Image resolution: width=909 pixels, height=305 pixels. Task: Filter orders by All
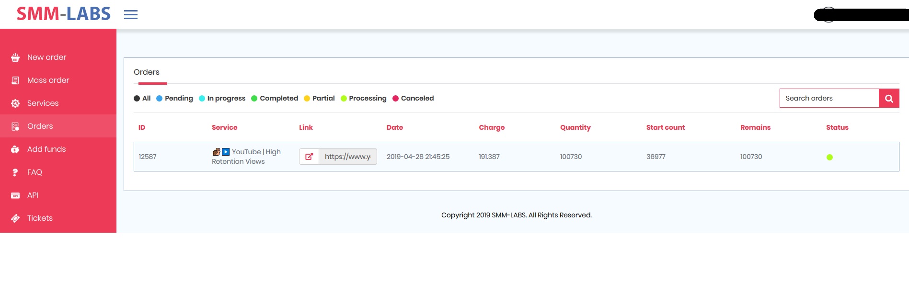tap(142, 98)
